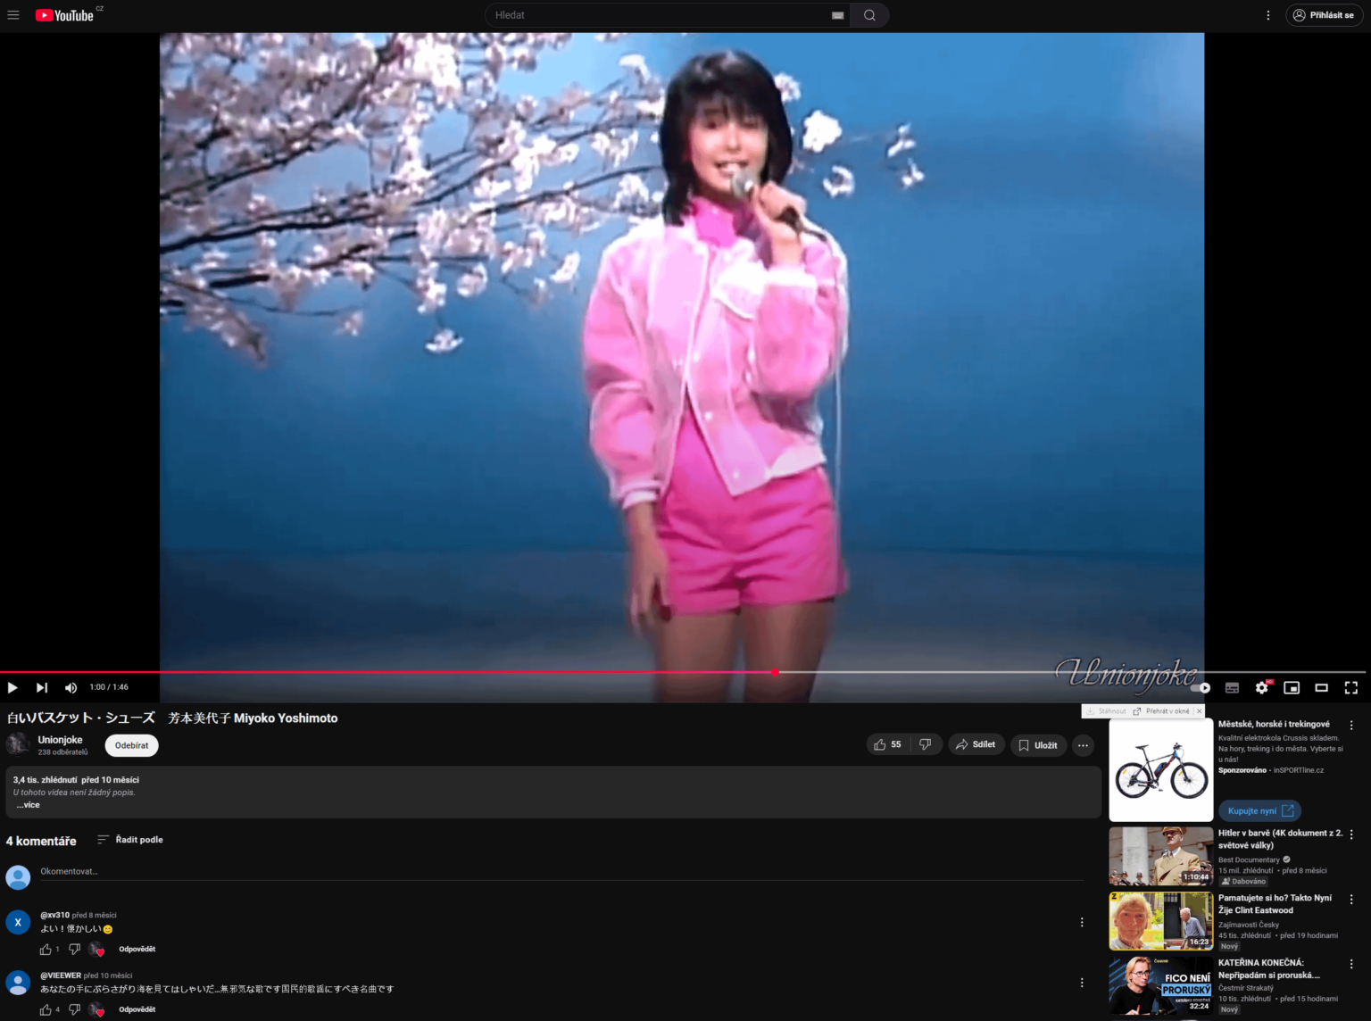Expand description with ...více

(x=29, y=805)
